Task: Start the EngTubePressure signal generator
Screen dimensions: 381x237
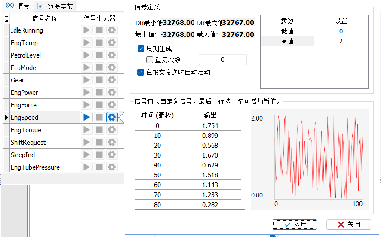Action: tap(86, 167)
